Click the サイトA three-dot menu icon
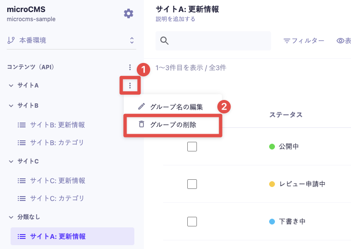 (x=130, y=86)
